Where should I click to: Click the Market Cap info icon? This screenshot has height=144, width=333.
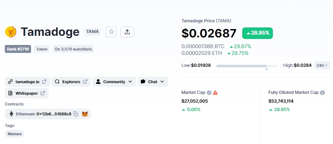(209, 93)
